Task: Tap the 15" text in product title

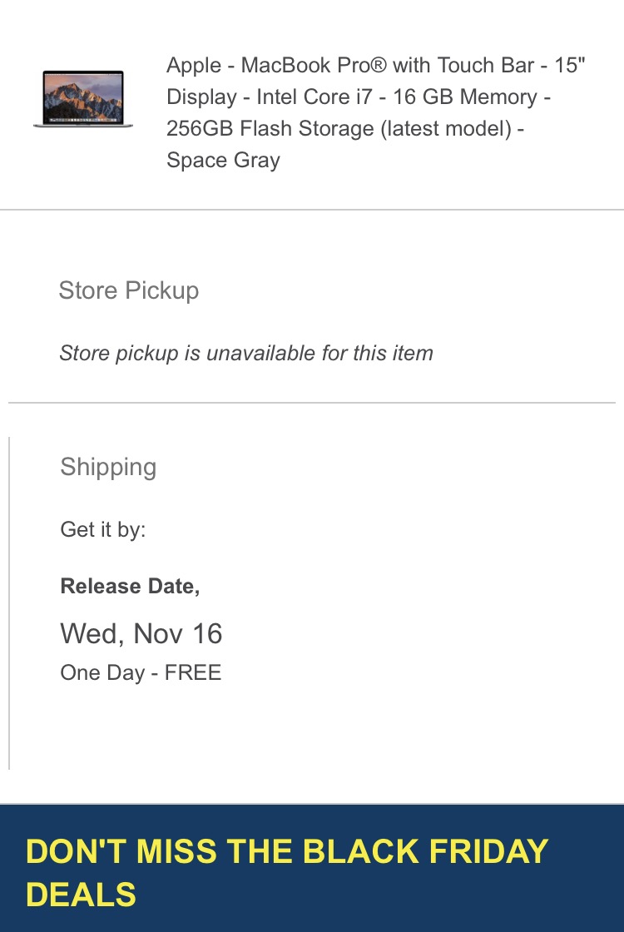Action: click(570, 66)
